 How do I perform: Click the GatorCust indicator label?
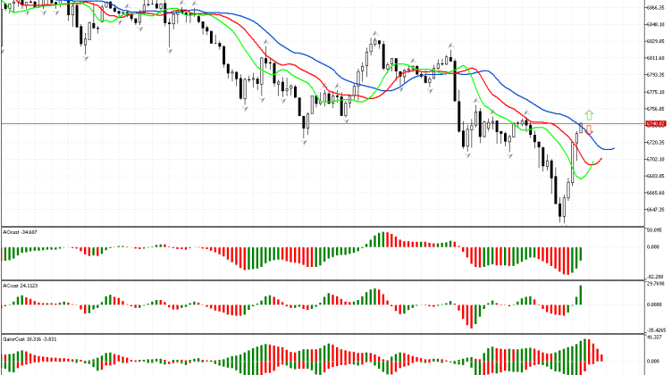pos(23,340)
